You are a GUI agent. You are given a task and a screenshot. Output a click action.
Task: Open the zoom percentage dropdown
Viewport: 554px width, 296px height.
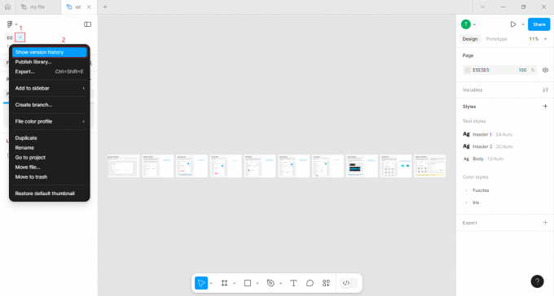[538, 39]
